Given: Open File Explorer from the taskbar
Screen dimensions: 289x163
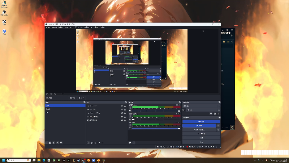Looking at the screenshot, I should click(x=39, y=160).
